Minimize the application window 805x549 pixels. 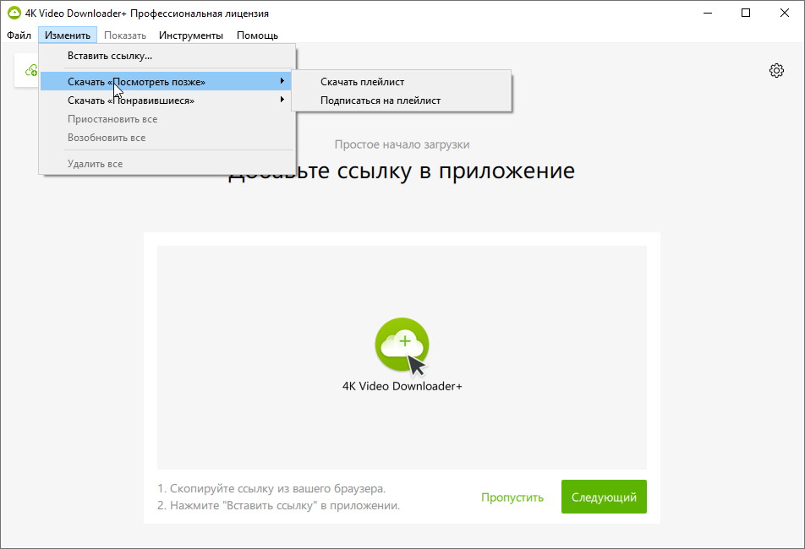[708, 13]
